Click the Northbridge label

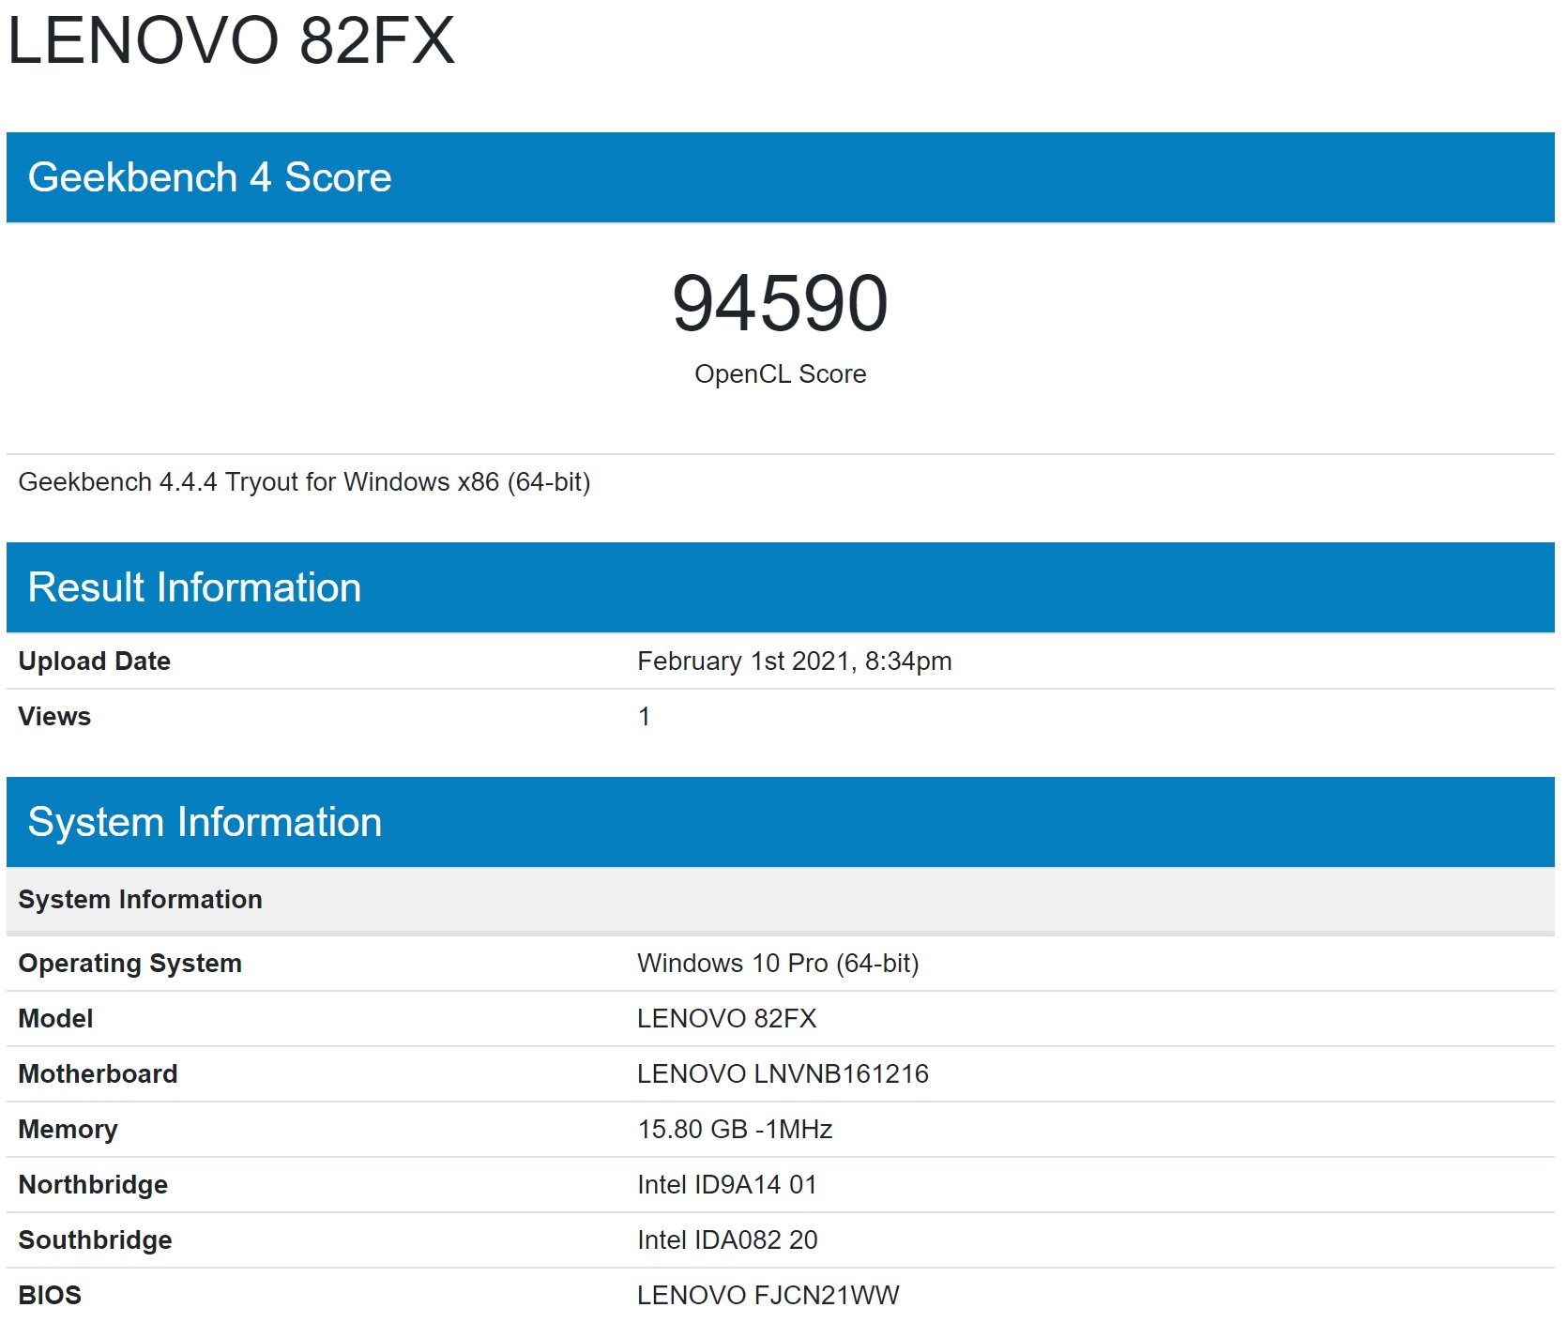coord(93,1184)
